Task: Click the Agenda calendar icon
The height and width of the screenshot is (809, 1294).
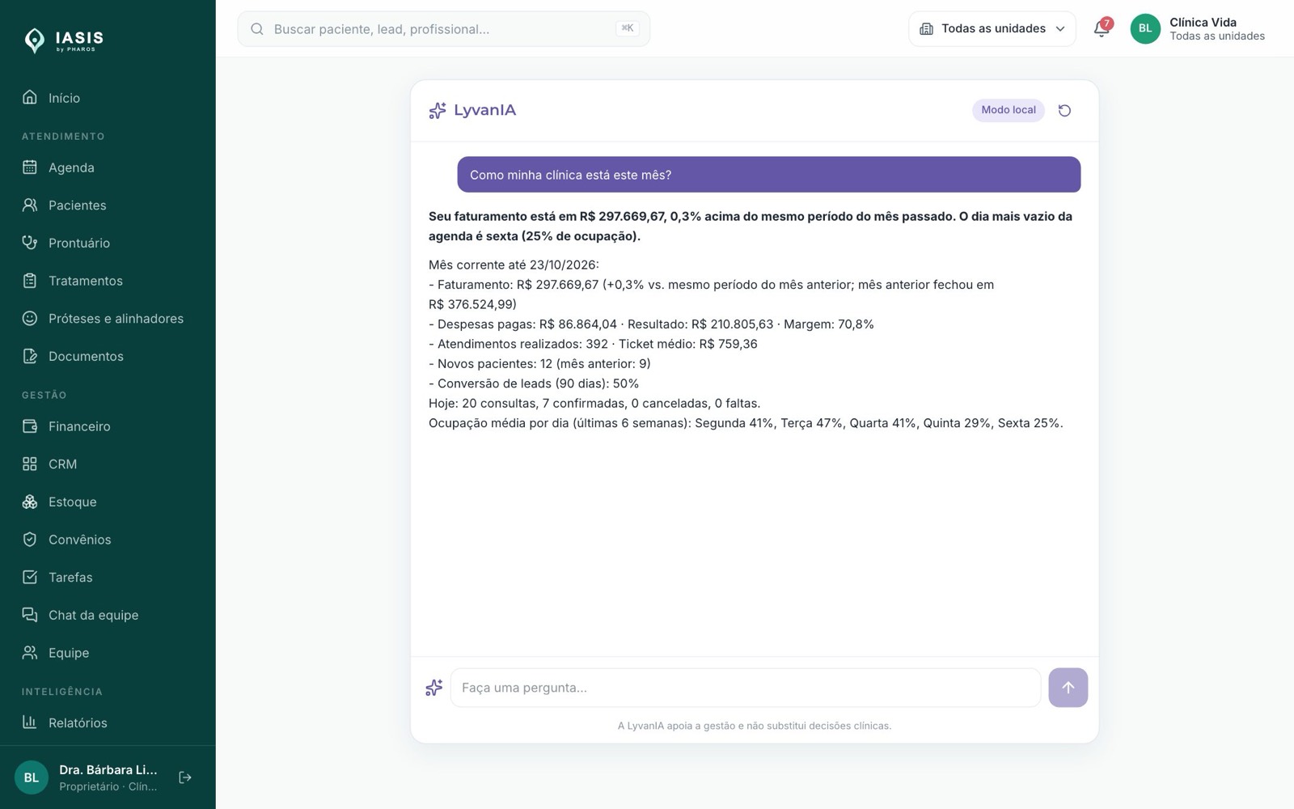Action: tap(30, 167)
